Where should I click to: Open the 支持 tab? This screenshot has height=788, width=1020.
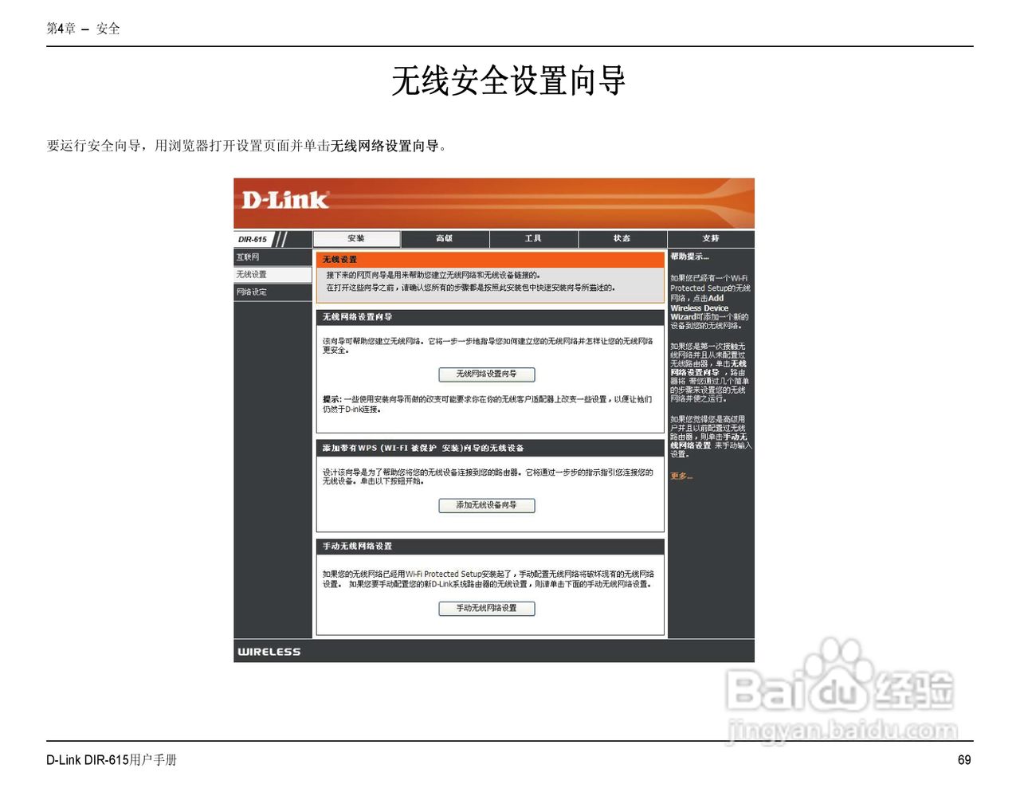click(710, 238)
